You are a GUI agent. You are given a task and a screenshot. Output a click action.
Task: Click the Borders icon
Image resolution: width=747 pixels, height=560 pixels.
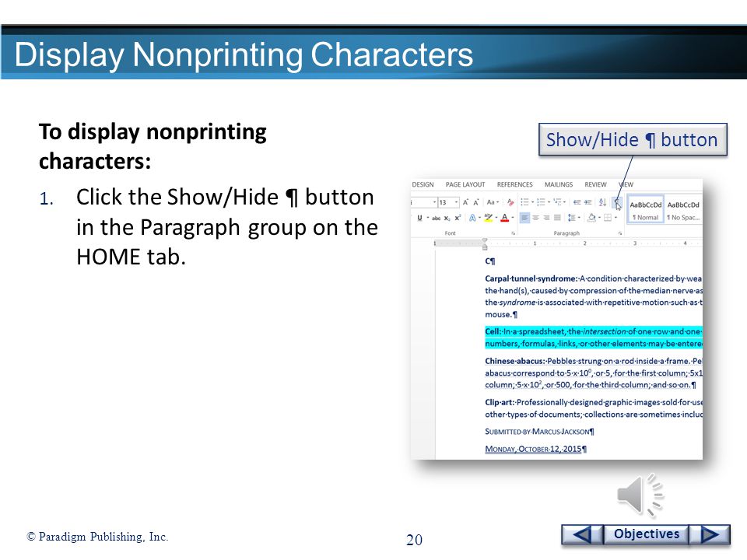pos(608,218)
